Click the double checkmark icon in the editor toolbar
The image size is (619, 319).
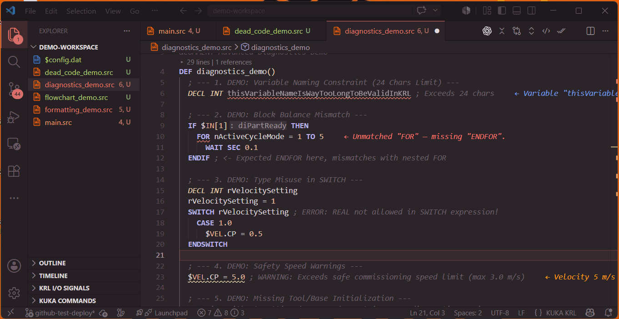tap(561, 31)
